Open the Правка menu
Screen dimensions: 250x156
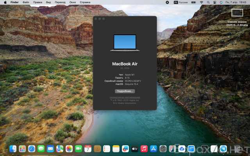click(37, 2)
